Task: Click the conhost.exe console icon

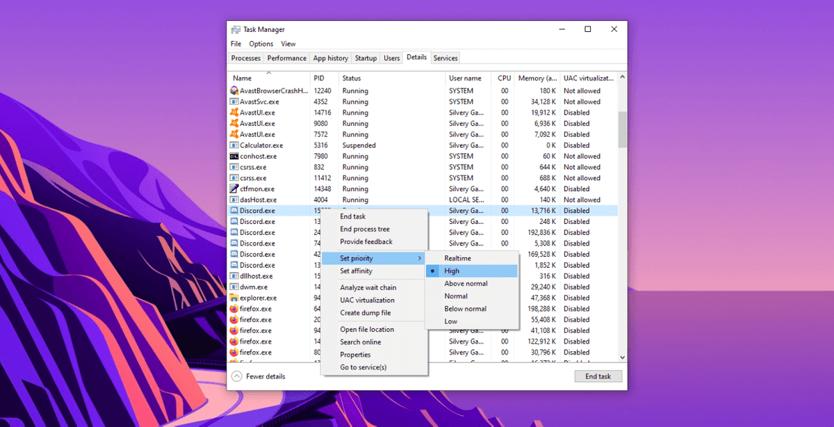Action: point(234,156)
